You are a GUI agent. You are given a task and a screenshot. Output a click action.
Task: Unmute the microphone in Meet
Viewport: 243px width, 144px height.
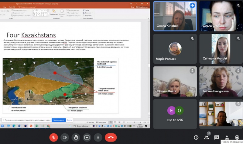click(x=53, y=137)
